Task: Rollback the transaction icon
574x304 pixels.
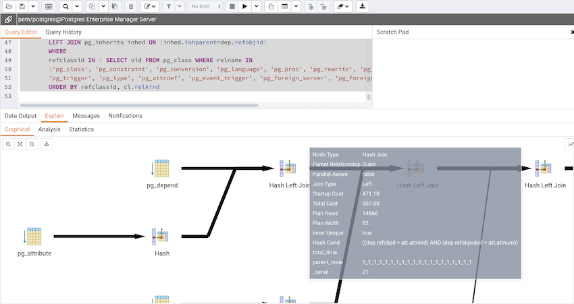Action: pos(323,6)
